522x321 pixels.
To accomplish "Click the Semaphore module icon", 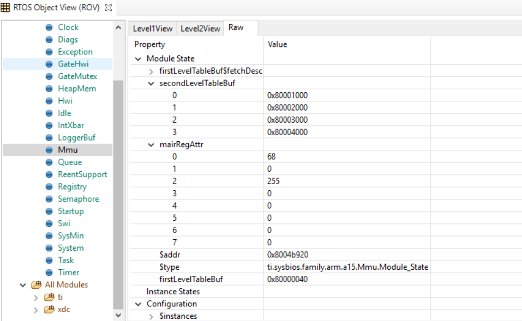I will click(x=49, y=199).
